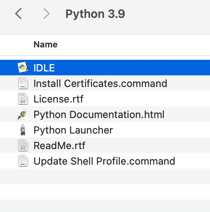The height and width of the screenshot is (212, 210).
Task: Click the ReadMe.rtf document icon
Action: [x=23, y=145]
